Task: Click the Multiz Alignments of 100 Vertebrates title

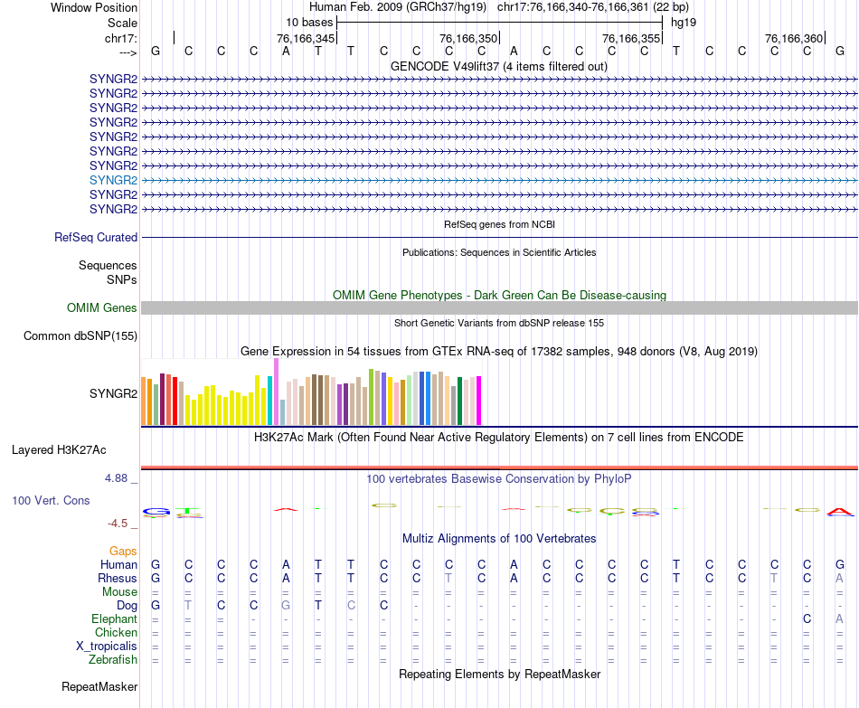Action: [x=499, y=539]
